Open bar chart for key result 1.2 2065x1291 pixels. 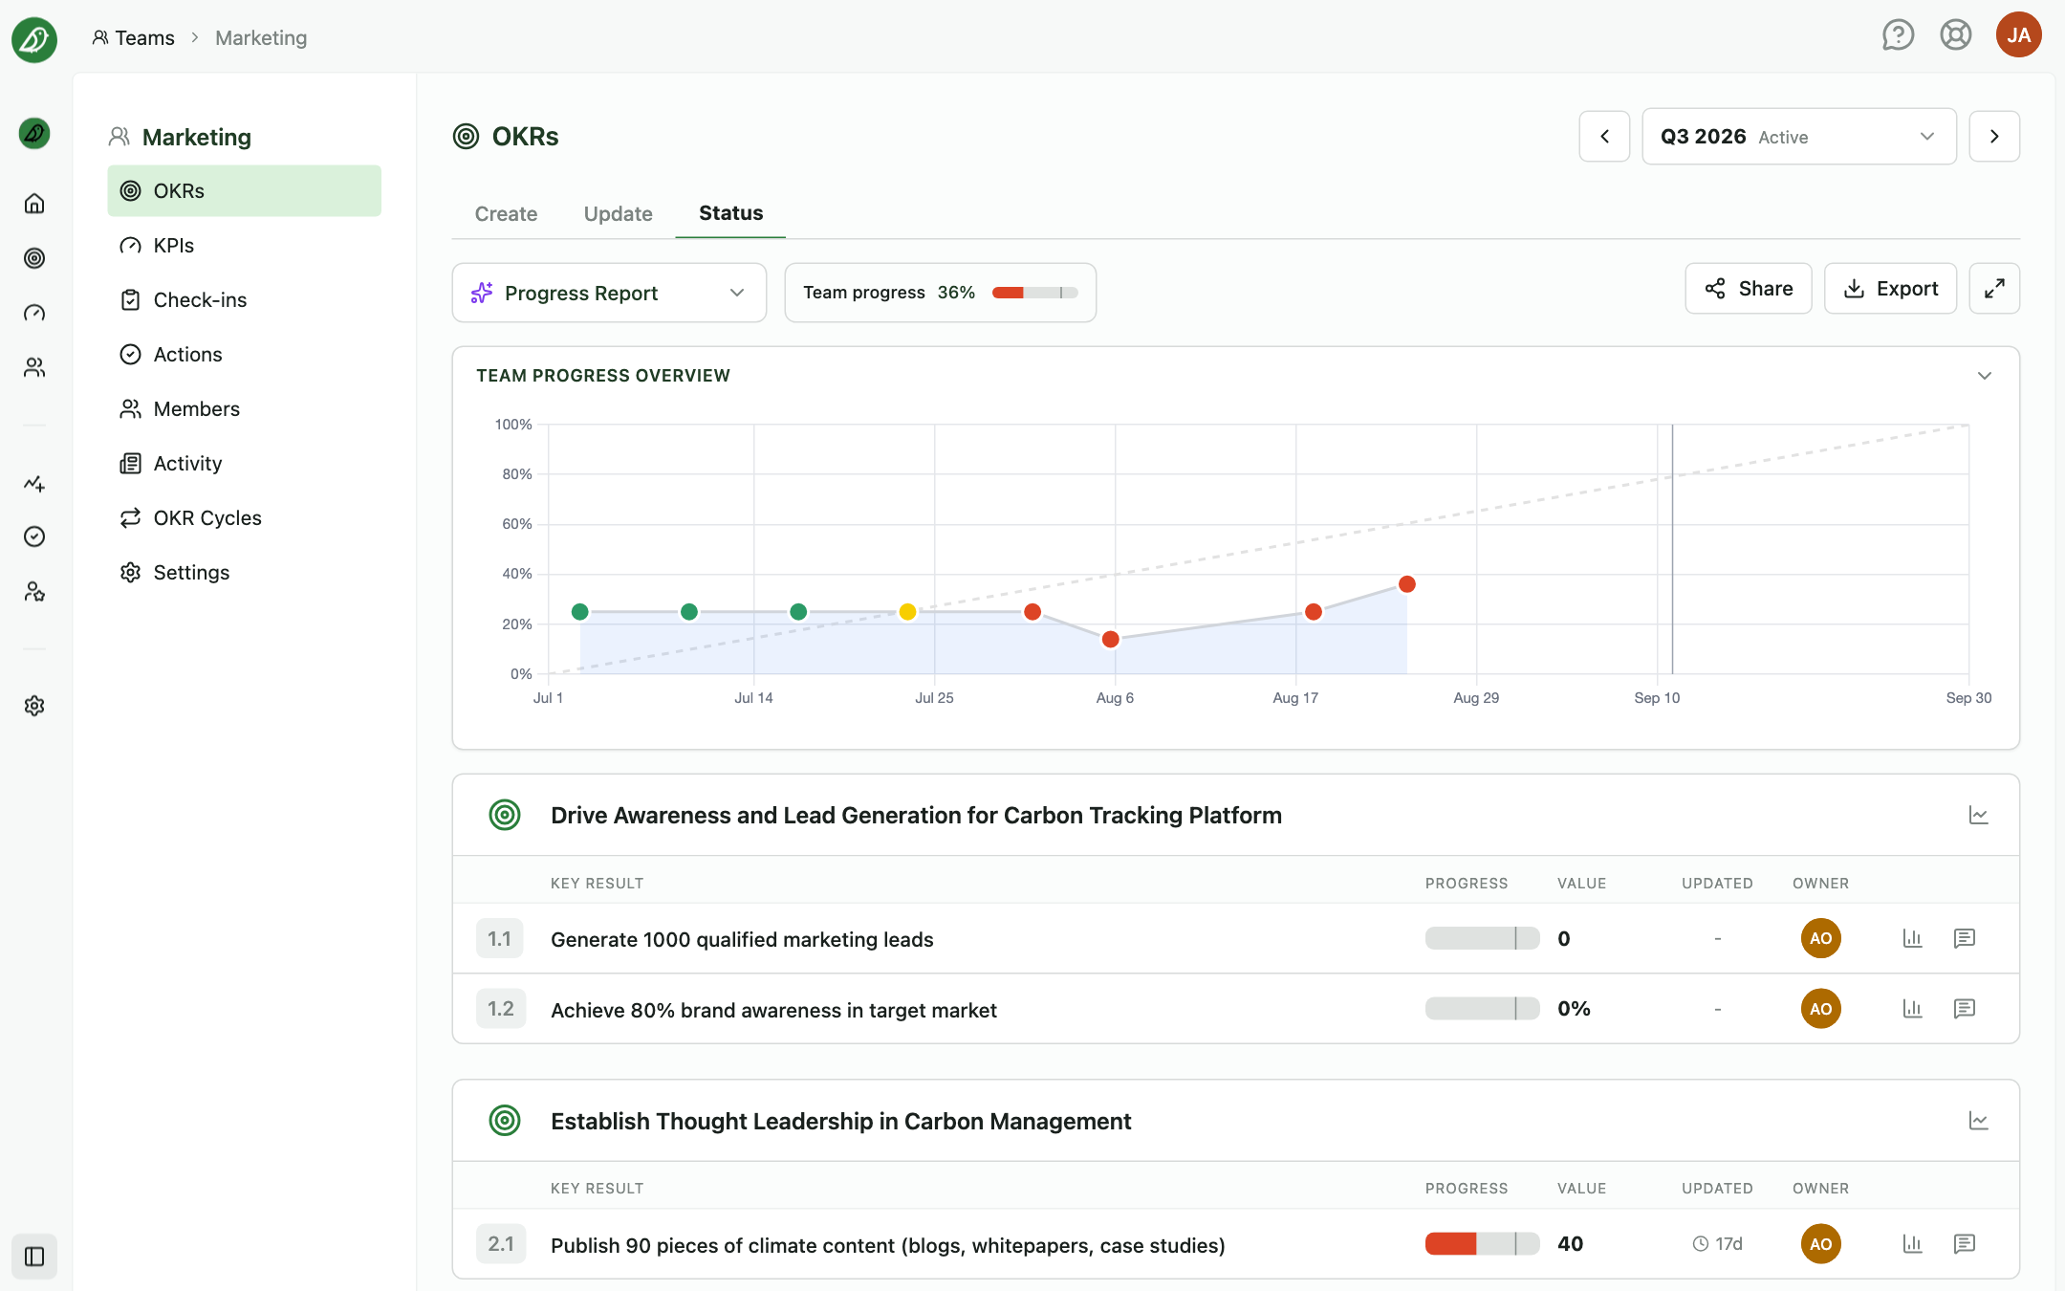pyautogui.click(x=1912, y=1009)
